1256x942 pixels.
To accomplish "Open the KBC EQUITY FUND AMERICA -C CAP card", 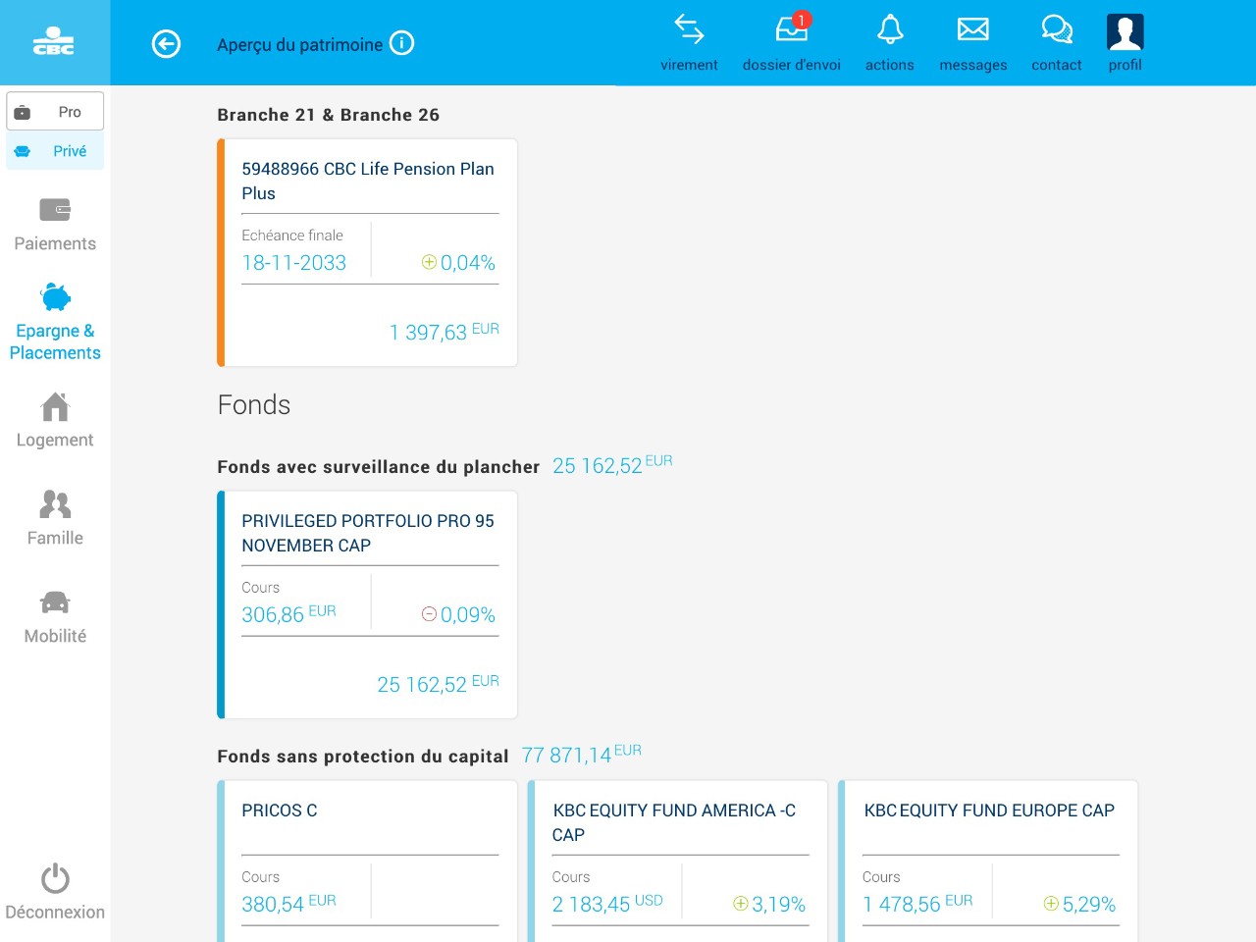I will pos(678,862).
